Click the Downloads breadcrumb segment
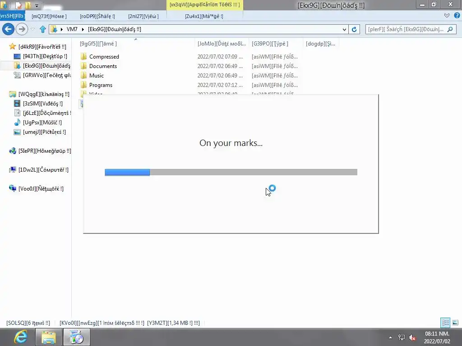The image size is (462, 346). coord(114,29)
